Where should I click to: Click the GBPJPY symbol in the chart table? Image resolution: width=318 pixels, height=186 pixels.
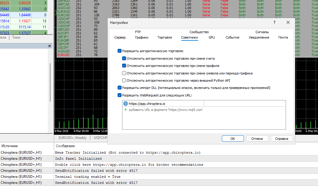click(x=63, y=37)
